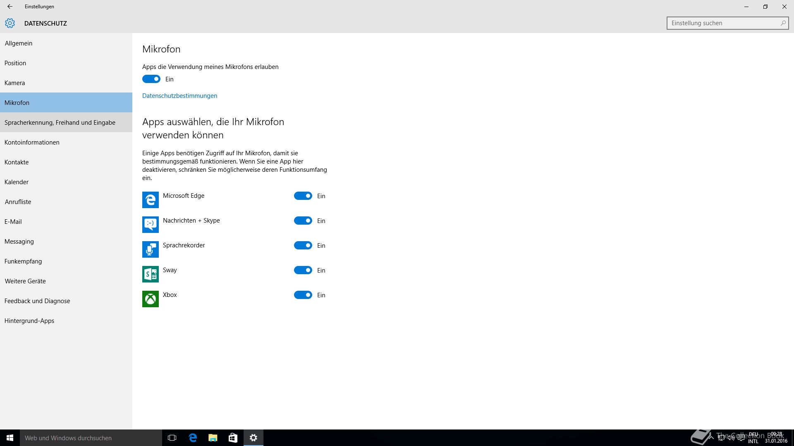
Task: Go back with the arrow in the title bar
Action: point(10,7)
